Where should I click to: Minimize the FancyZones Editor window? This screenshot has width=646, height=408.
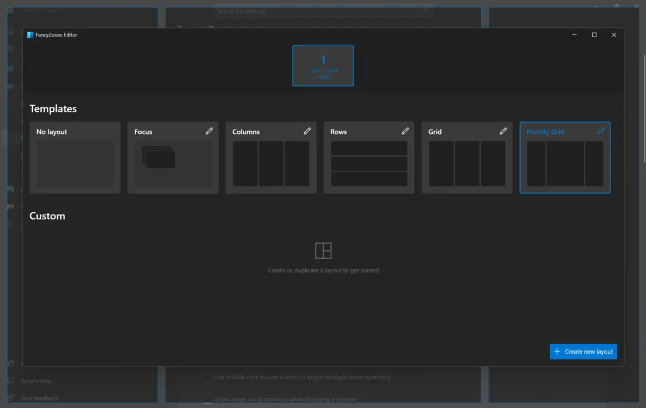point(574,35)
